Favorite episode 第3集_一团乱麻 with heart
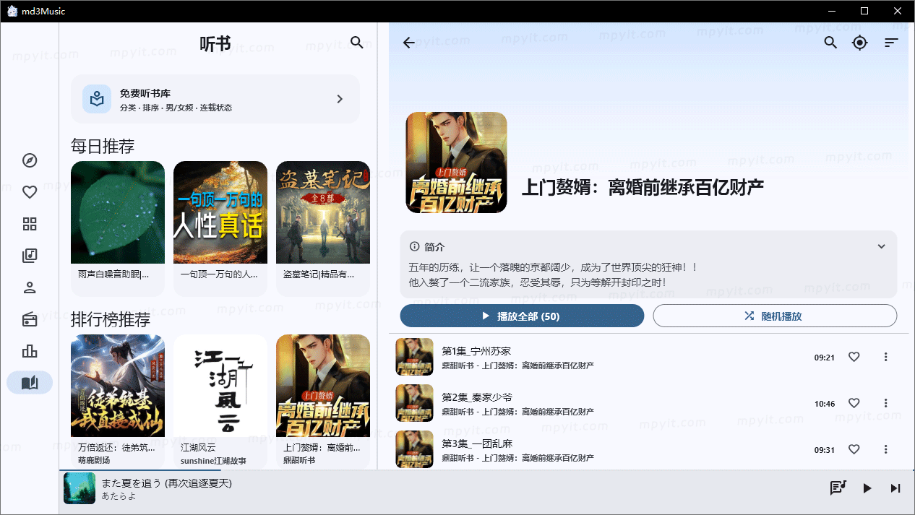The height and width of the screenshot is (515, 915). tap(854, 449)
